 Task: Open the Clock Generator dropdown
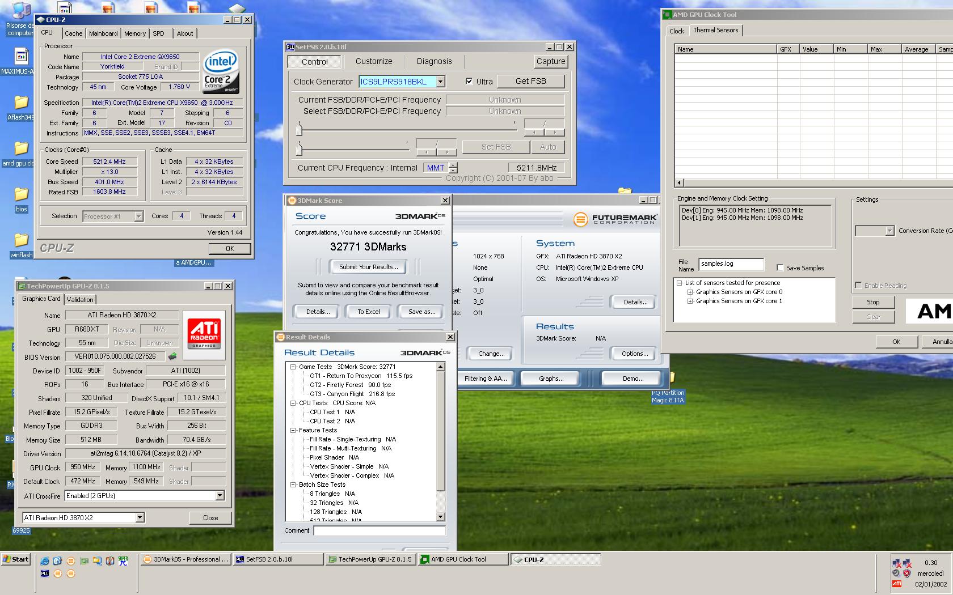point(440,82)
